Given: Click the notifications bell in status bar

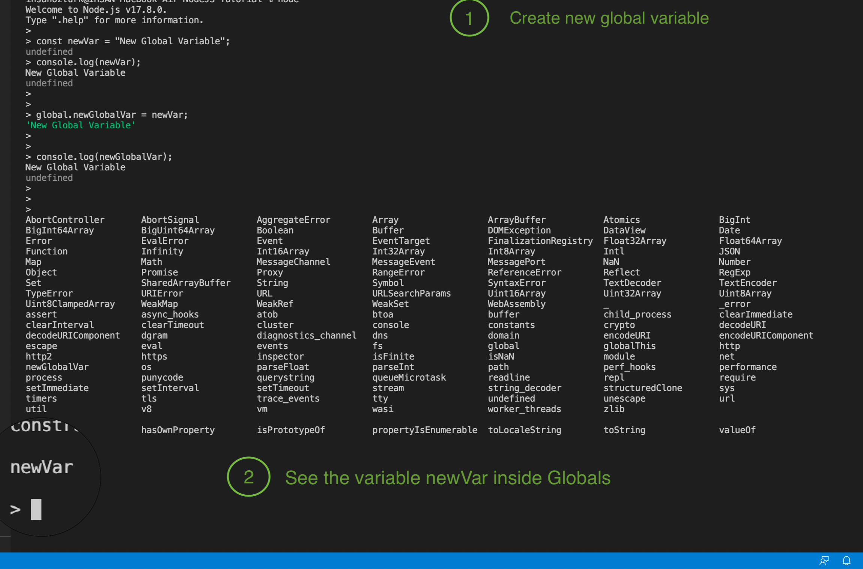Looking at the screenshot, I should (x=846, y=561).
